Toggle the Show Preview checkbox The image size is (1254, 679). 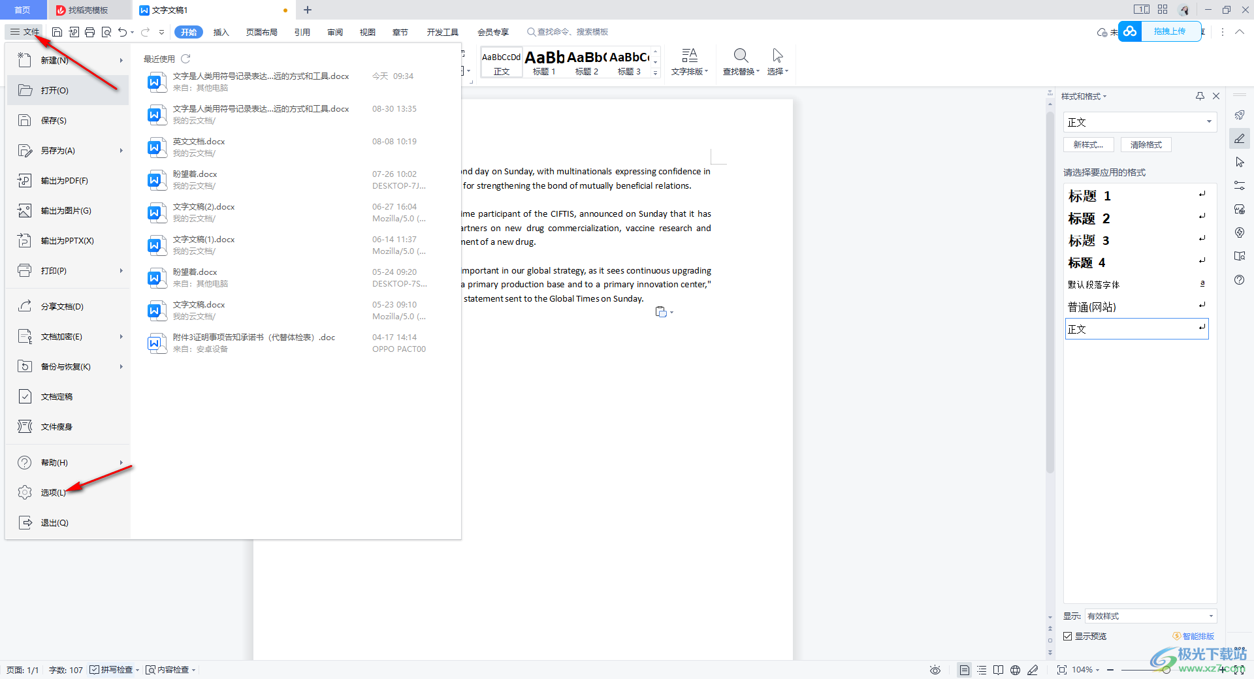[x=1067, y=636]
